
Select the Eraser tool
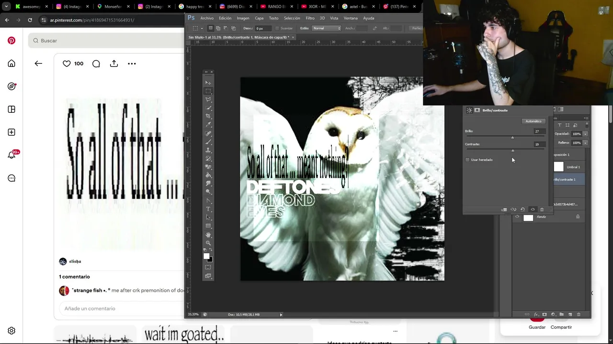point(208,167)
